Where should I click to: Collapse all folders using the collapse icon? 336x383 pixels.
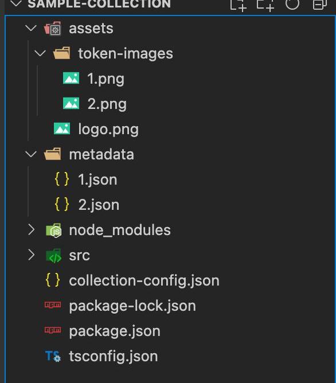tap(319, 4)
